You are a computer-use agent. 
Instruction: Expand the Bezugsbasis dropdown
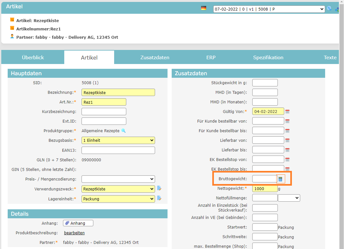click(118, 140)
